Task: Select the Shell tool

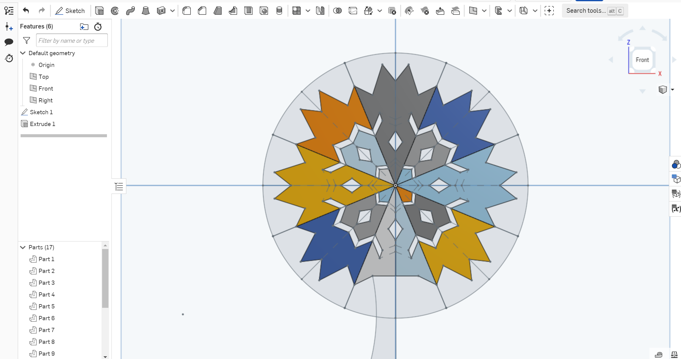Action: pos(248,11)
